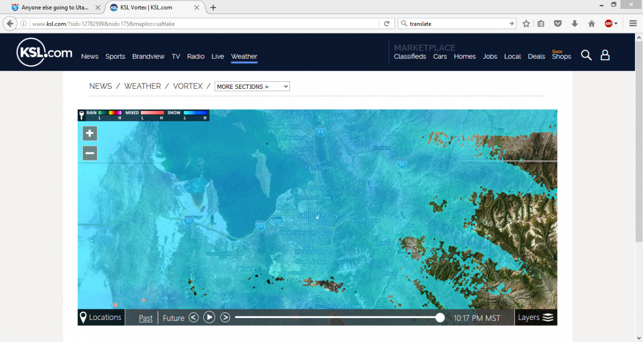Open the Locations picker

click(x=100, y=317)
